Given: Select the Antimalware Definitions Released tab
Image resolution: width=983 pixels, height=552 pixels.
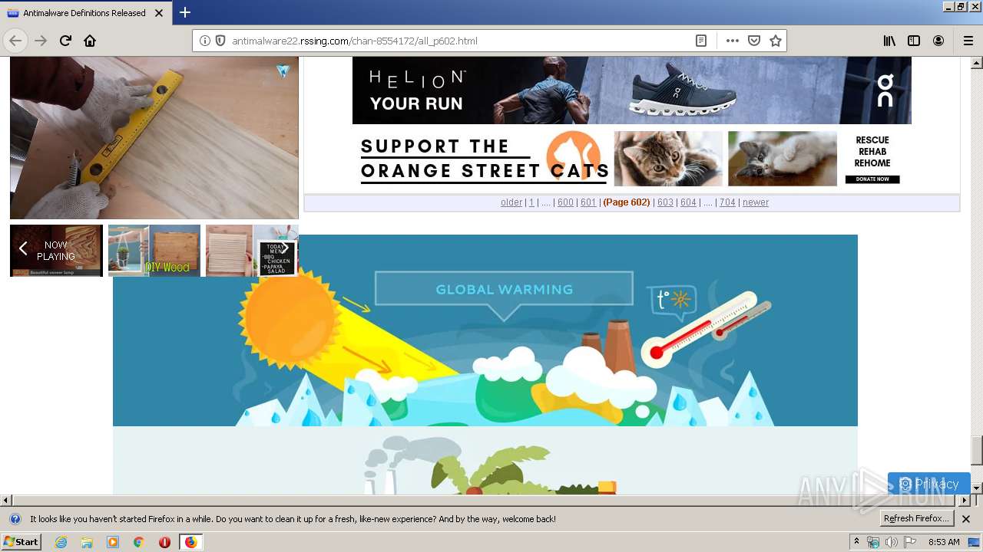Looking at the screenshot, I should 84,13.
